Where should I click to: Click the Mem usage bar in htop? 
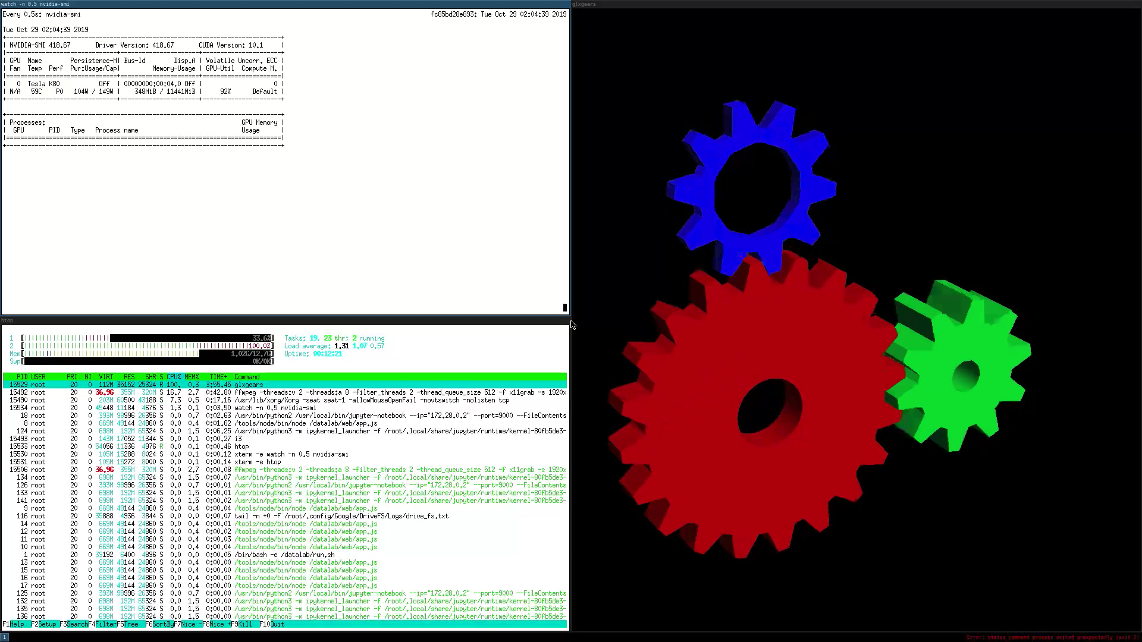[146, 354]
